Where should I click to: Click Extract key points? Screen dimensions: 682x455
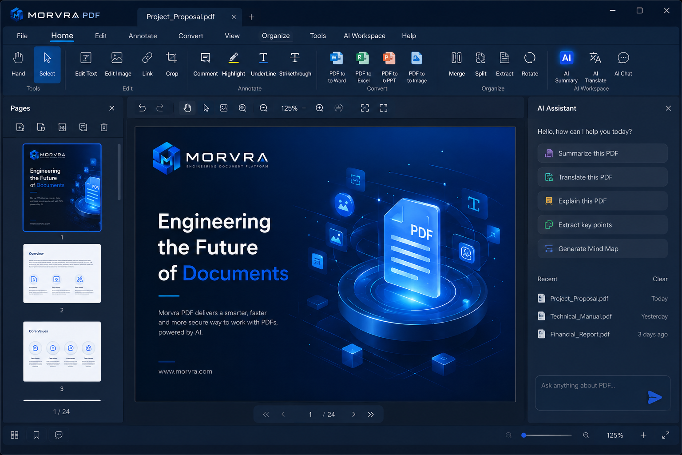pyautogui.click(x=603, y=225)
